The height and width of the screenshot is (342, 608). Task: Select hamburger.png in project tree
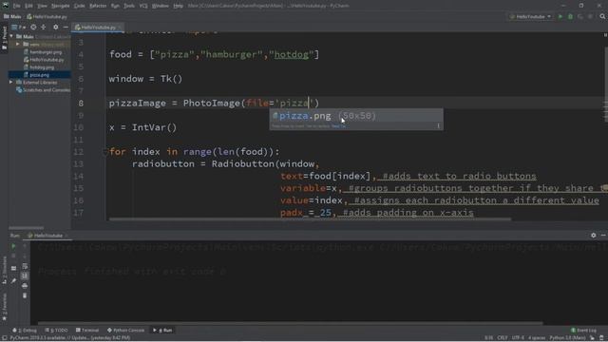(x=43, y=52)
